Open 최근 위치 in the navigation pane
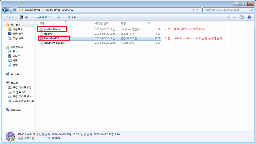 click(18, 38)
